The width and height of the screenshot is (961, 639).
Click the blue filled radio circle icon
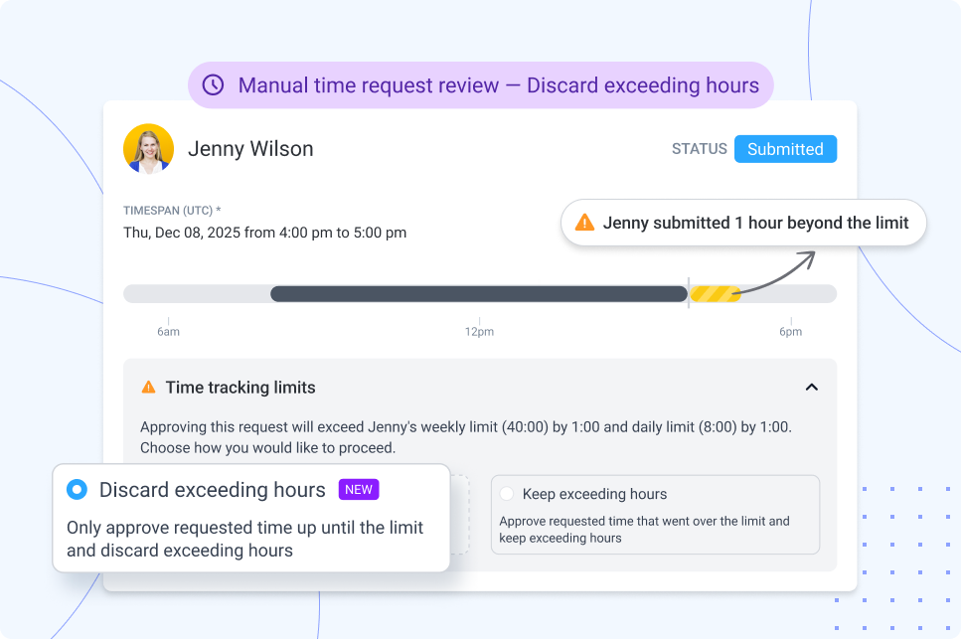point(77,489)
